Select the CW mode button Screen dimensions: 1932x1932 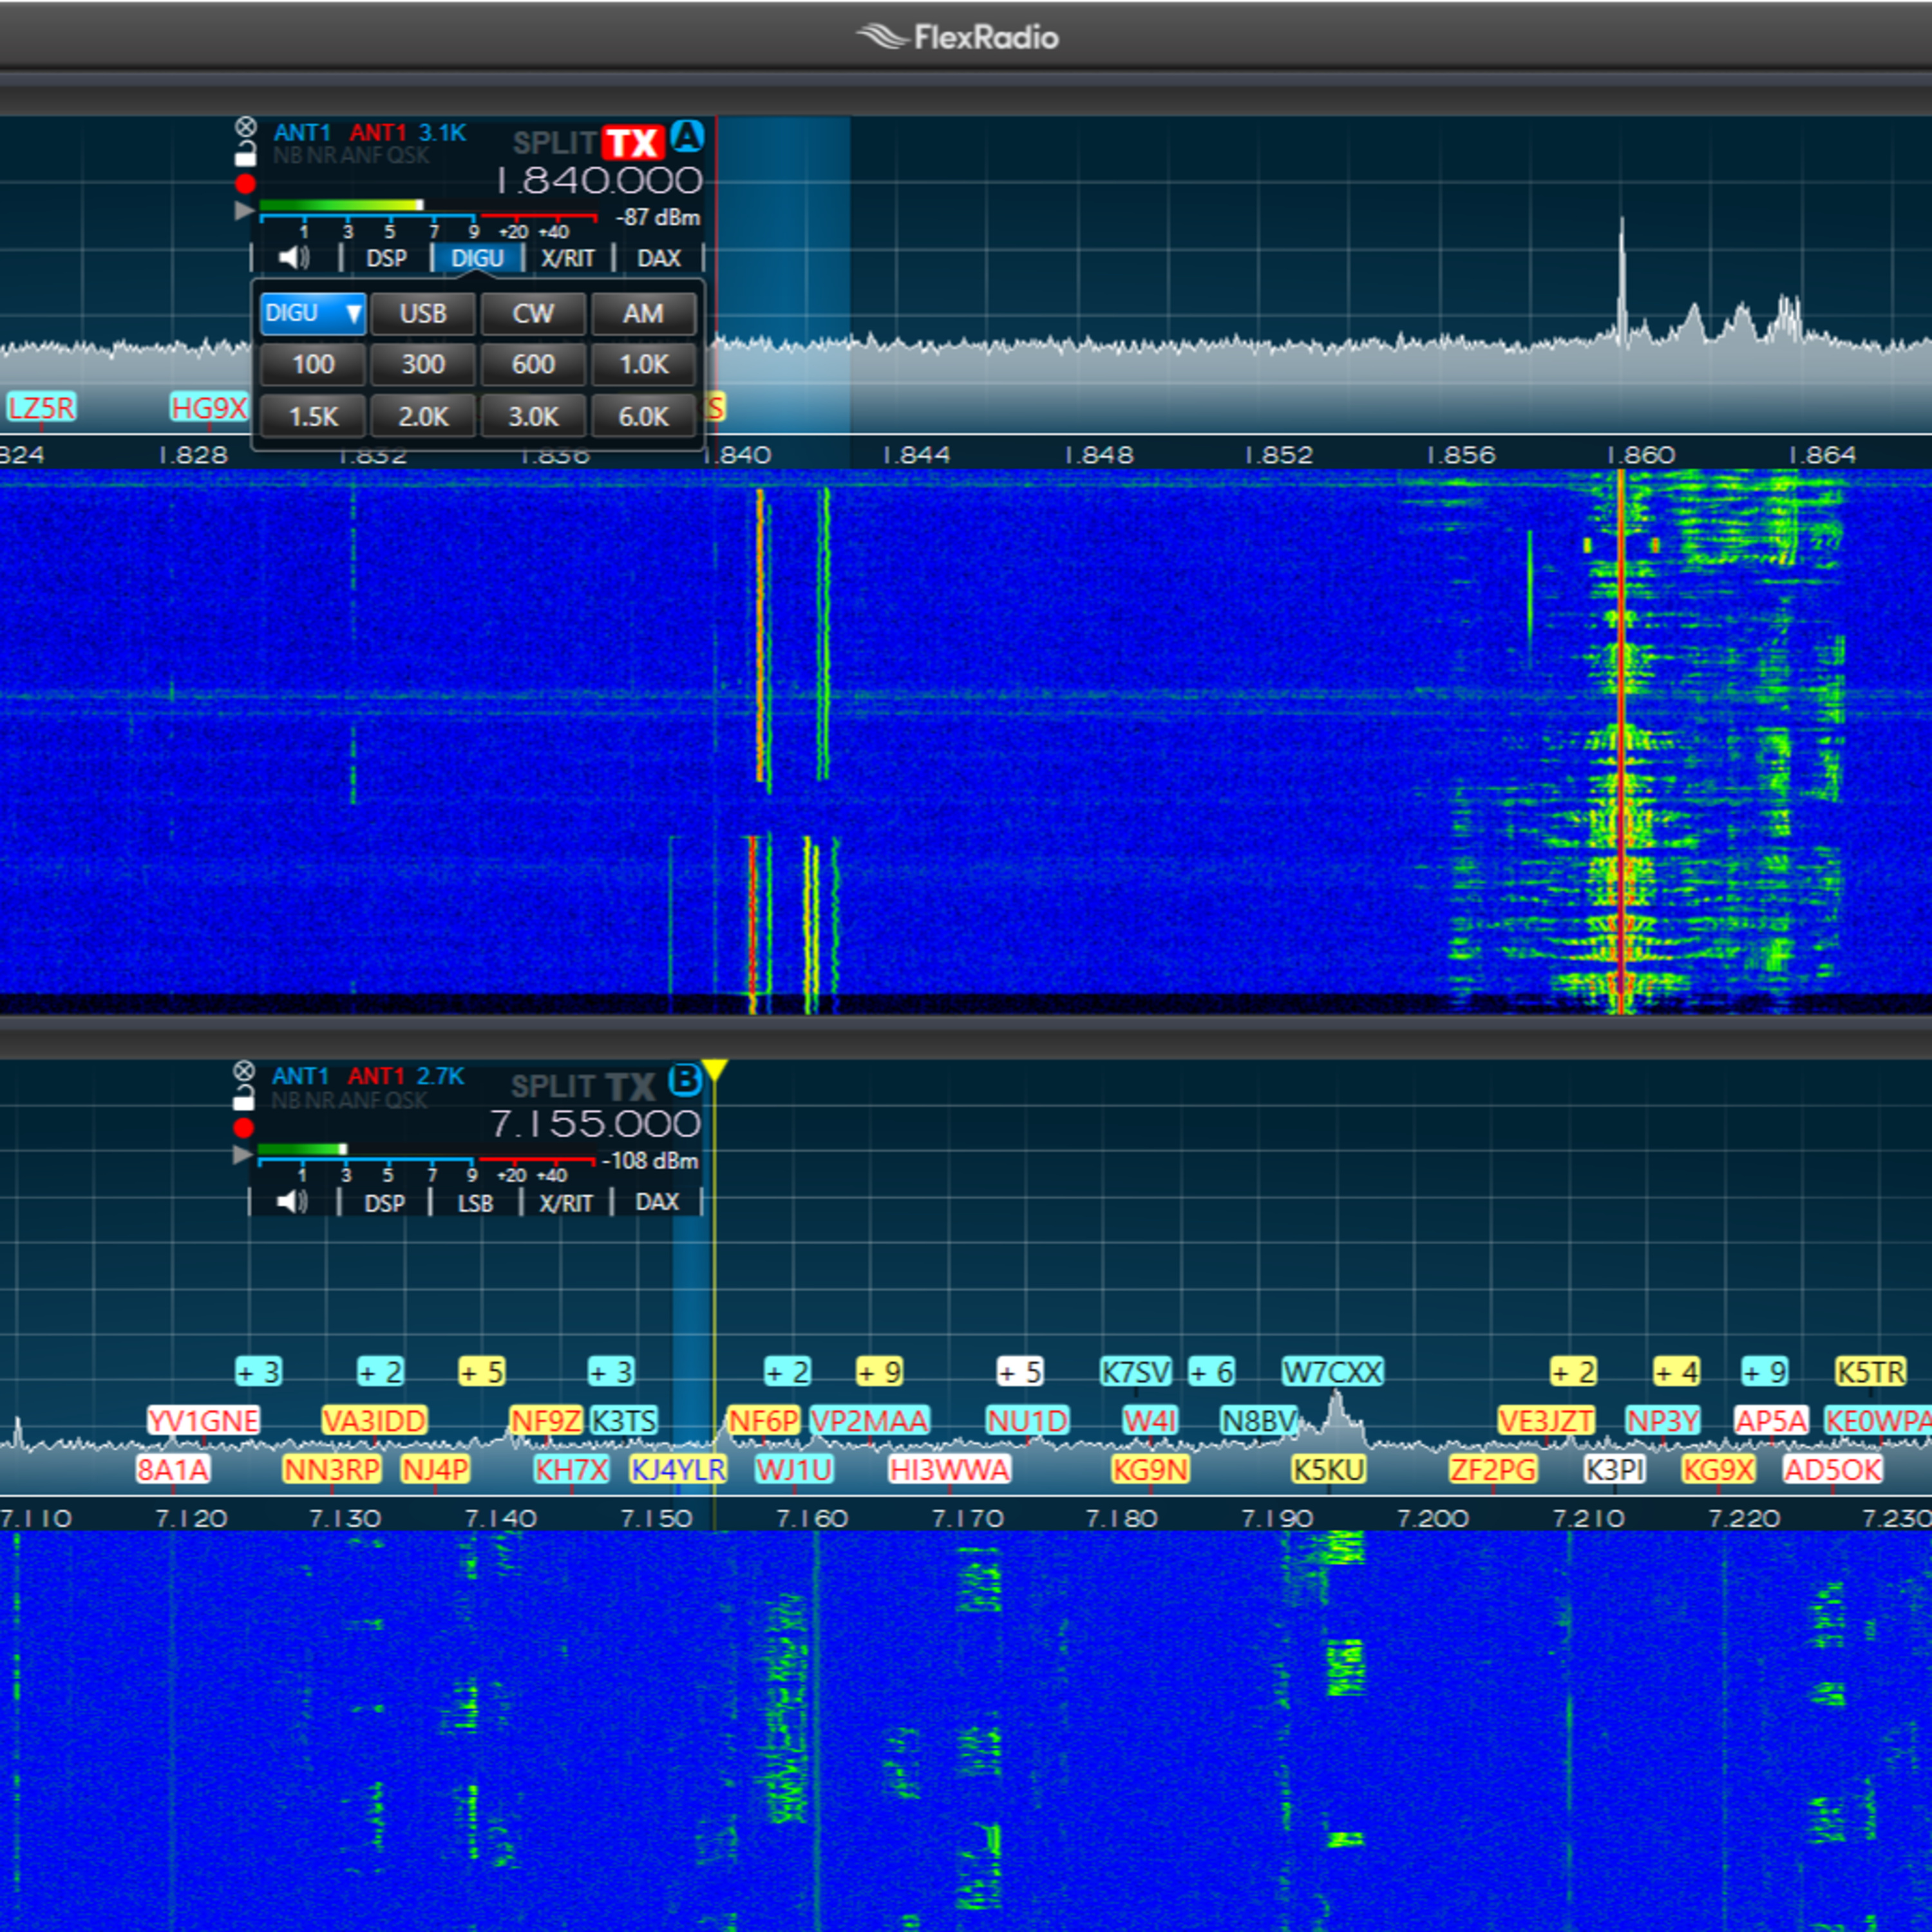coord(533,313)
